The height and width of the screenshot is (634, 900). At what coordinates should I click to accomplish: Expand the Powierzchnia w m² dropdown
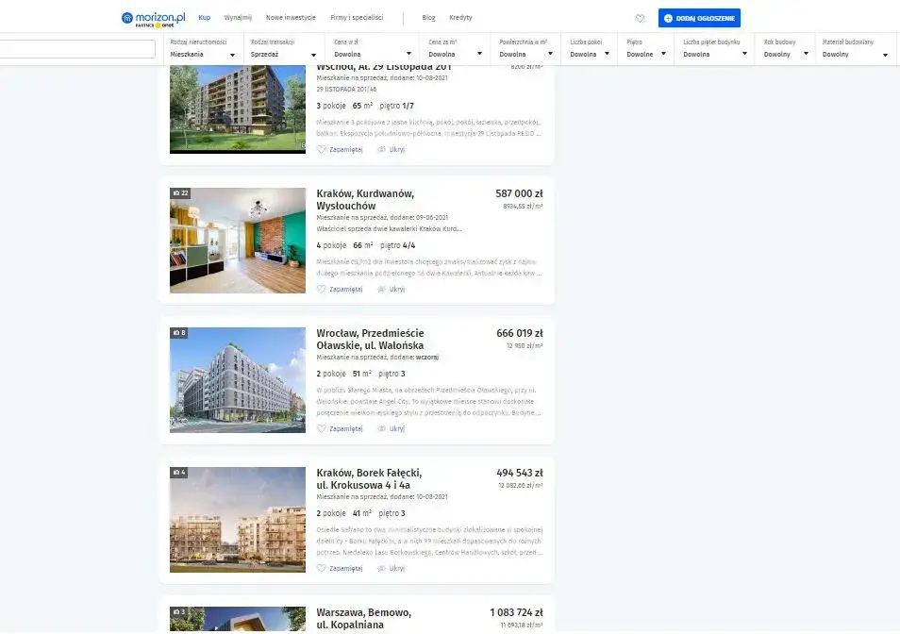pyautogui.click(x=525, y=49)
